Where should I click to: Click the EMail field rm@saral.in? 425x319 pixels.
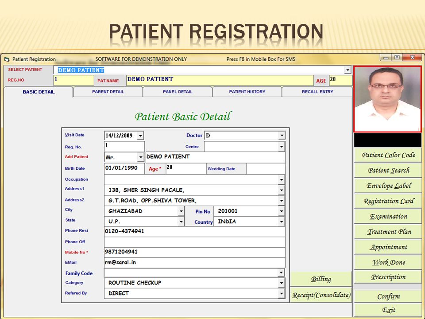coord(194,263)
